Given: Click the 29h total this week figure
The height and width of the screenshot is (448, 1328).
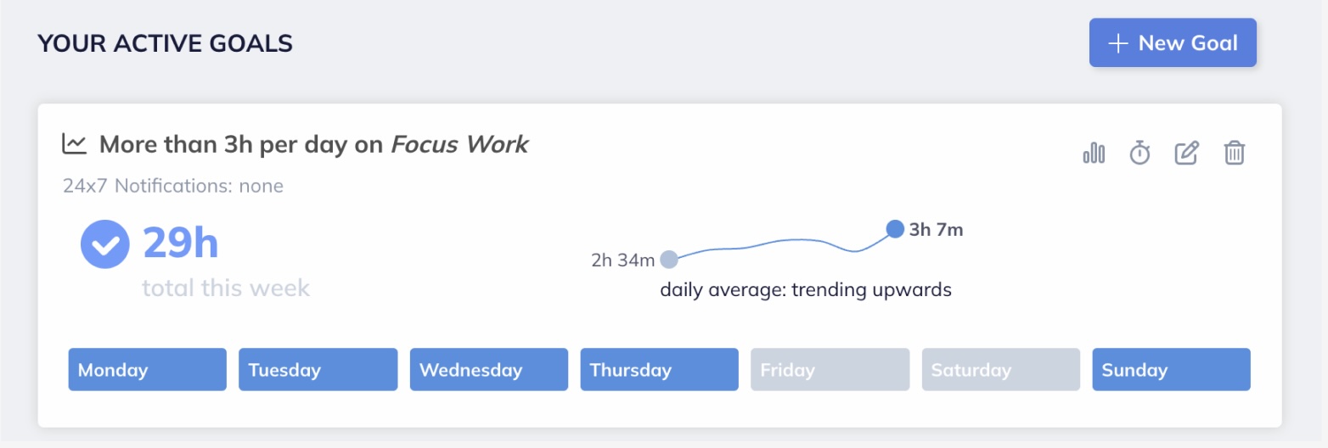Looking at the screenshot, I should coord(180,243).
